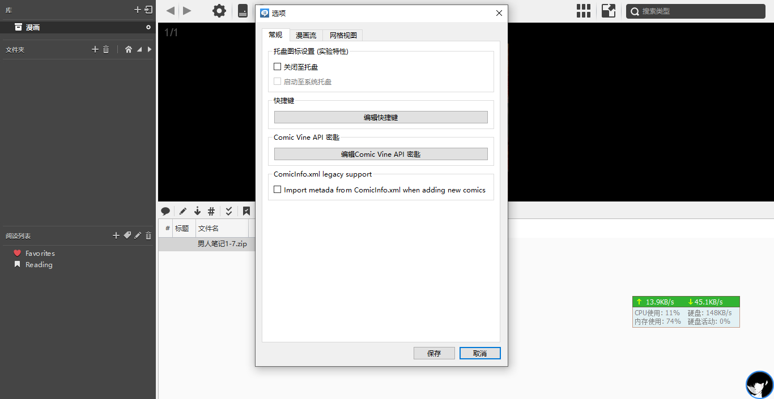Screen dimensions: 774x399
Task: Switch to the 网格视图 tab
Action: [343, 35]
